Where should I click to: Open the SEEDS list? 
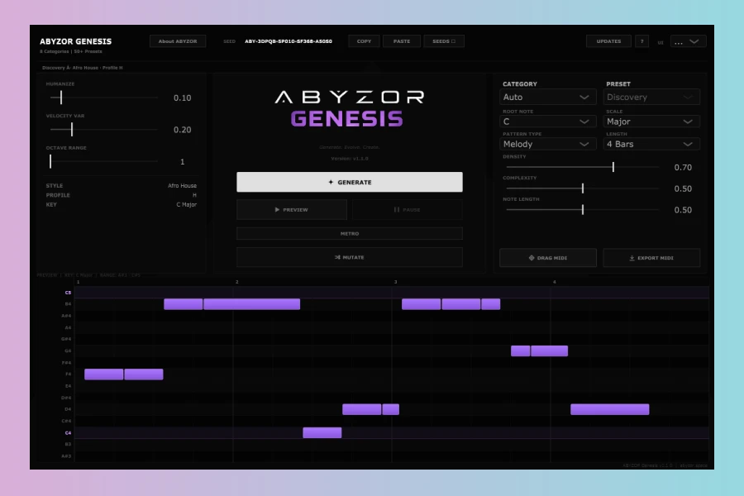tap(444, 41)
